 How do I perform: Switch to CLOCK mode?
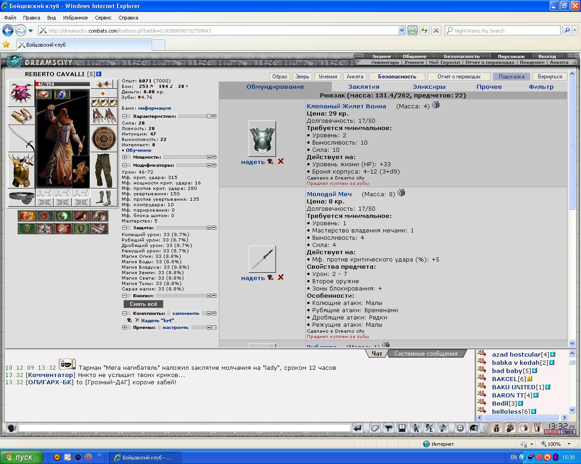[552, 432]
